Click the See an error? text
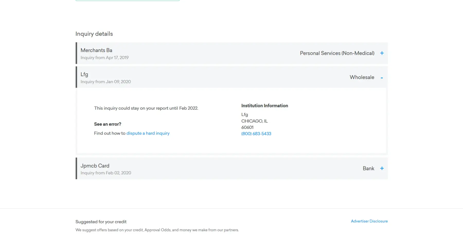Viewport: 463px width, 240px height. click(x=108, y=124)
